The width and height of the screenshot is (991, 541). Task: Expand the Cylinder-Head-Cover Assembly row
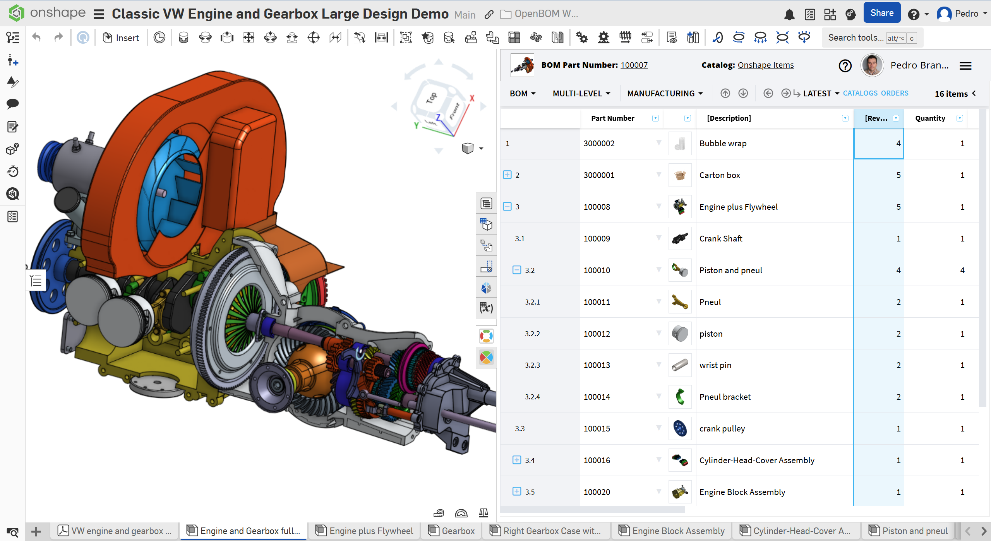pos(516,460)
